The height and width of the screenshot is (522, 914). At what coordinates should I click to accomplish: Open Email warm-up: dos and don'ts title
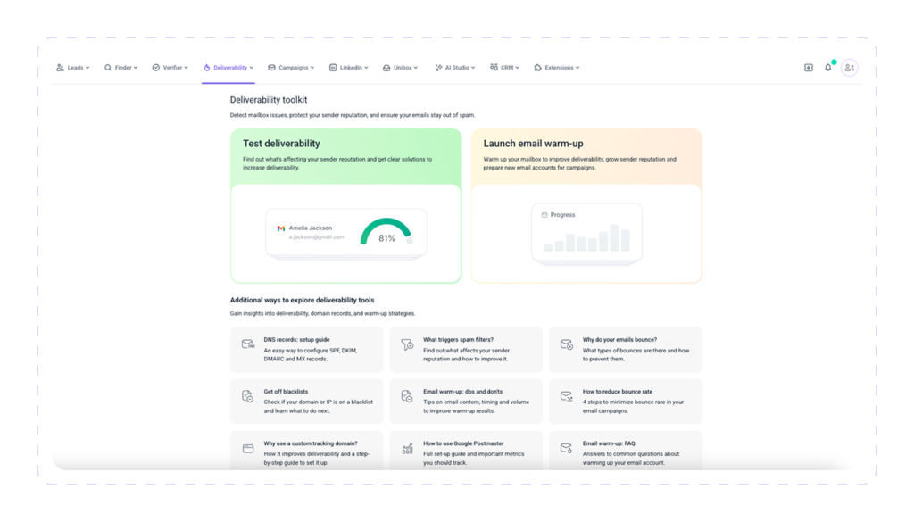(463, 392)
